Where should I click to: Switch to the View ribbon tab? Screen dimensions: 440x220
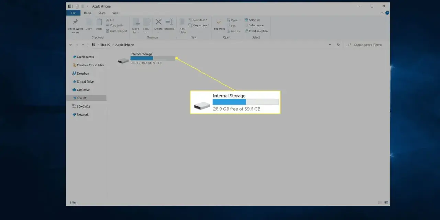115,13
